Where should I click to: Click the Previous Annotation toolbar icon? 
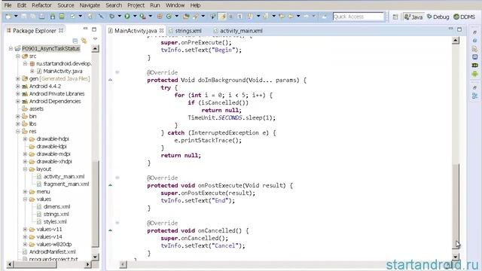pos(265,17)
